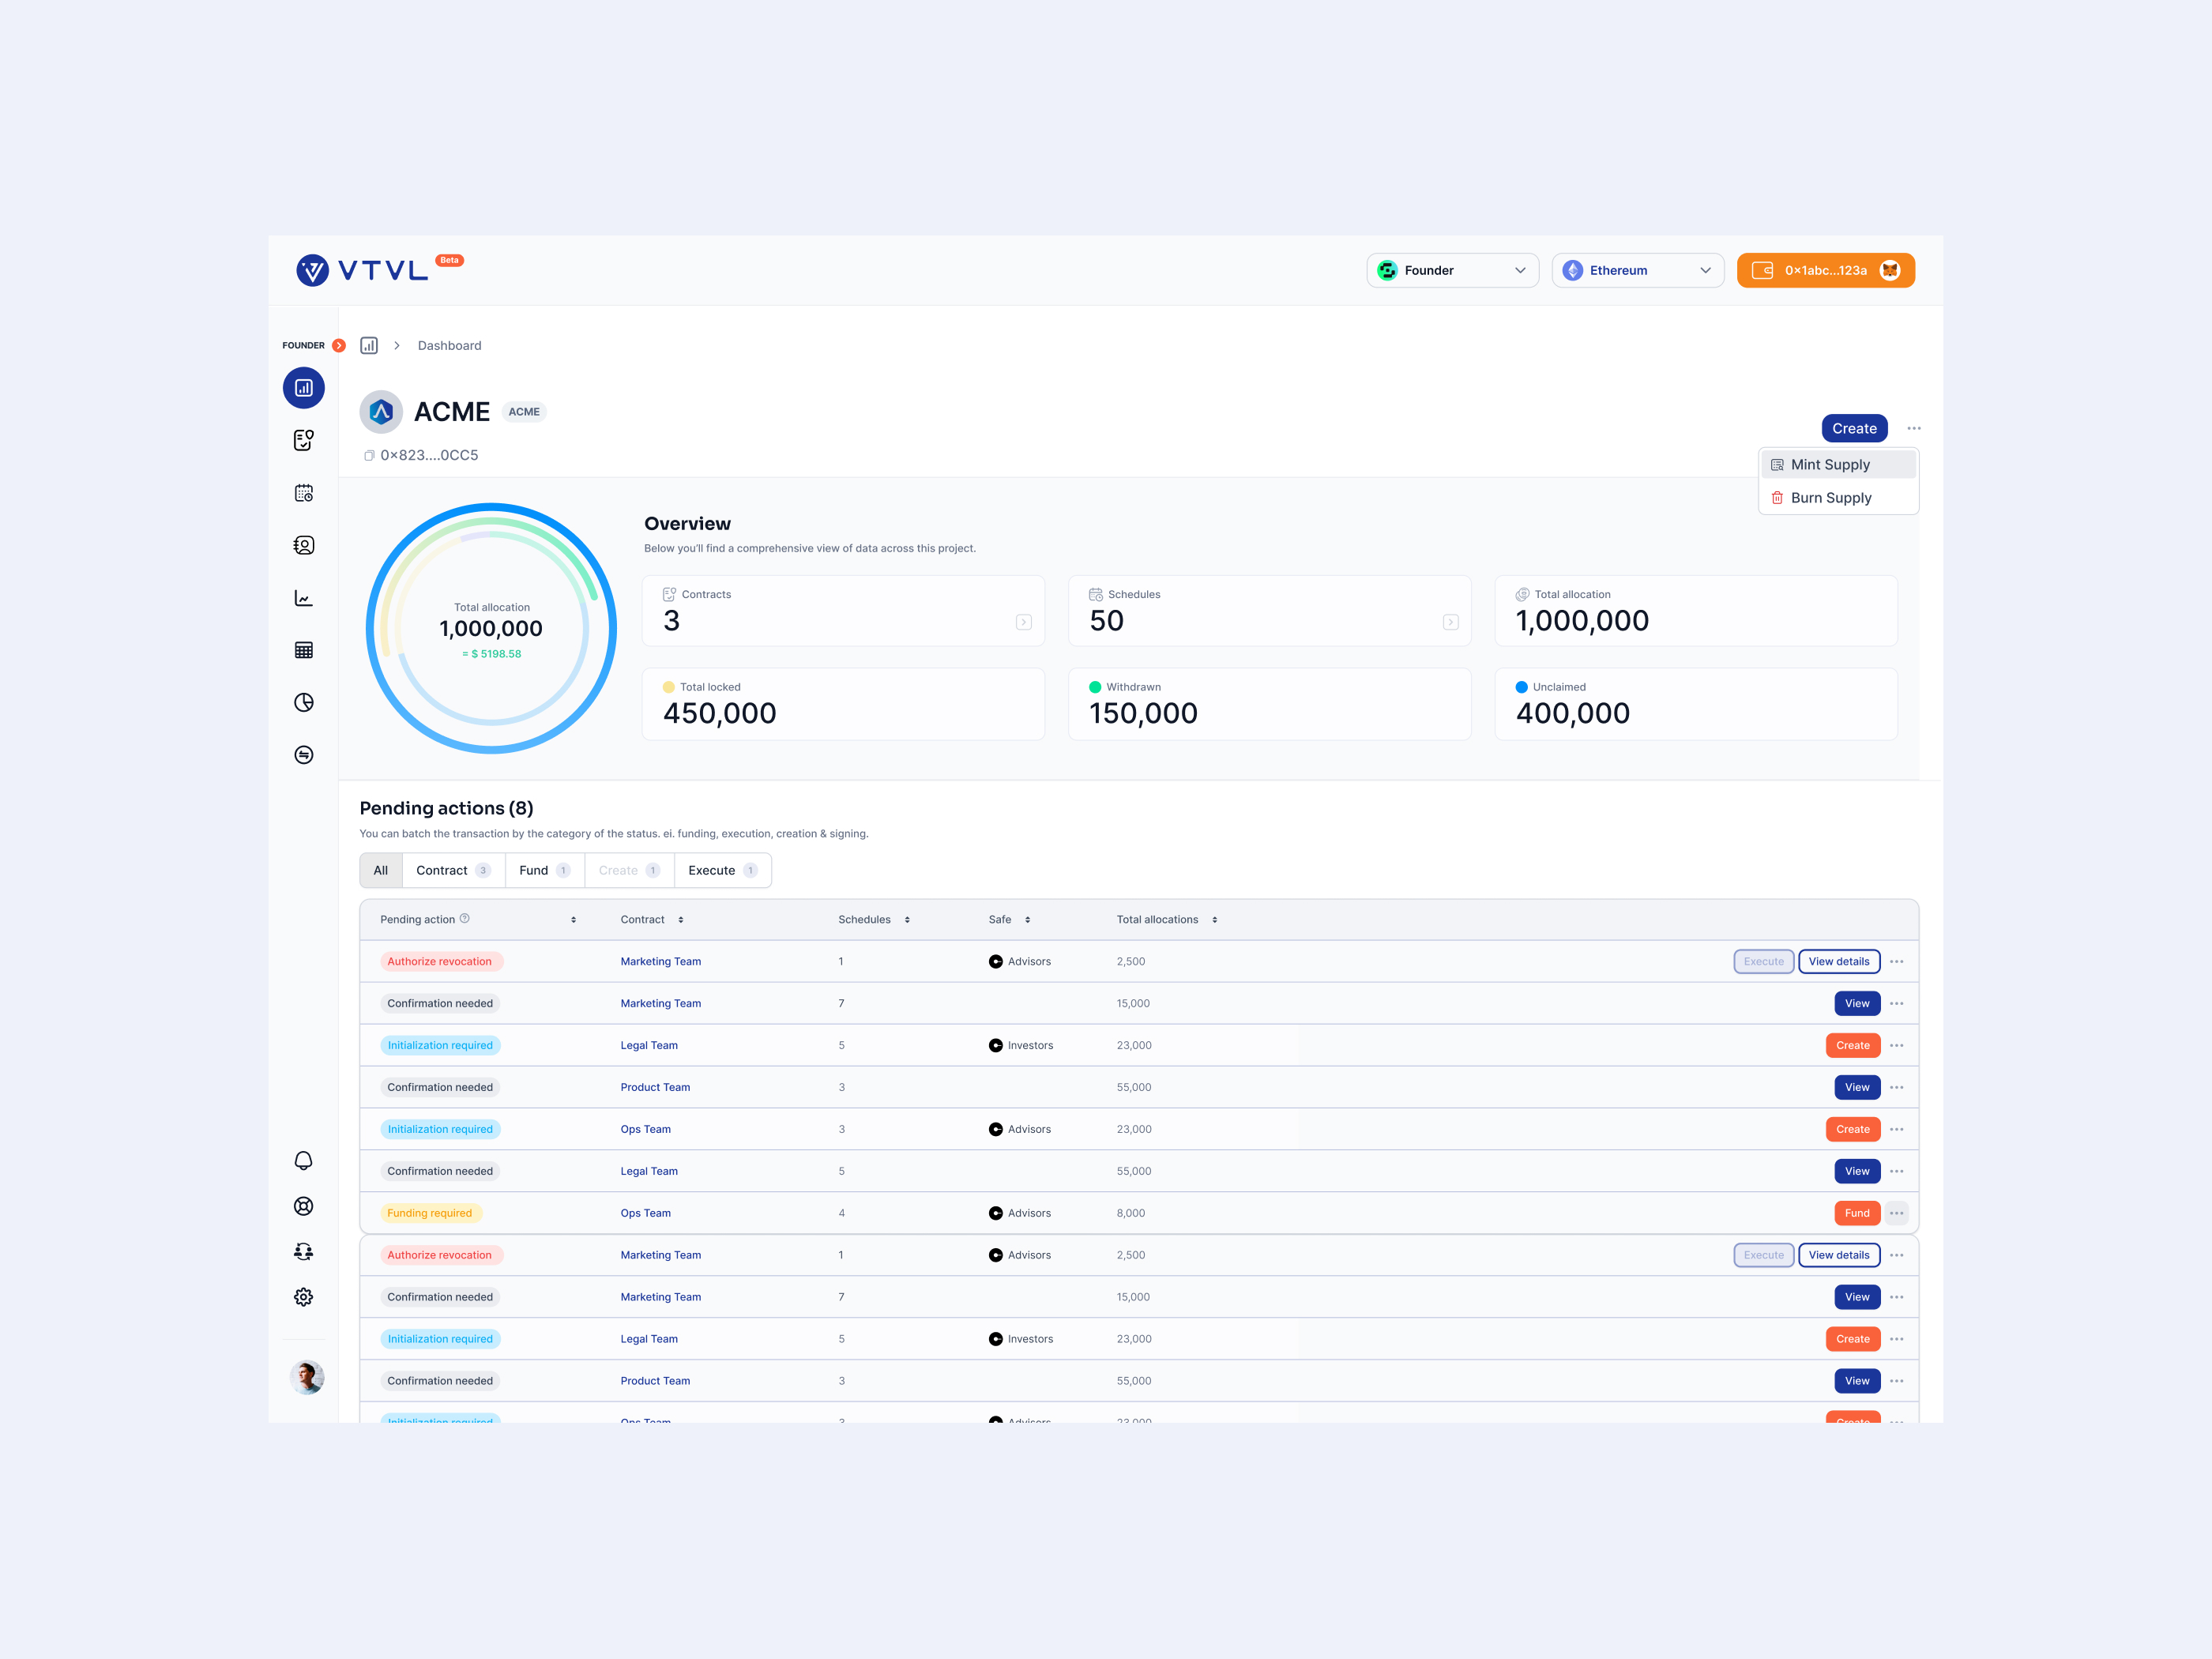Click the pie chart sidebar icon
Image resolution: width=2212 pixels, height=1659 pixels.
click(x=303, y=702)
